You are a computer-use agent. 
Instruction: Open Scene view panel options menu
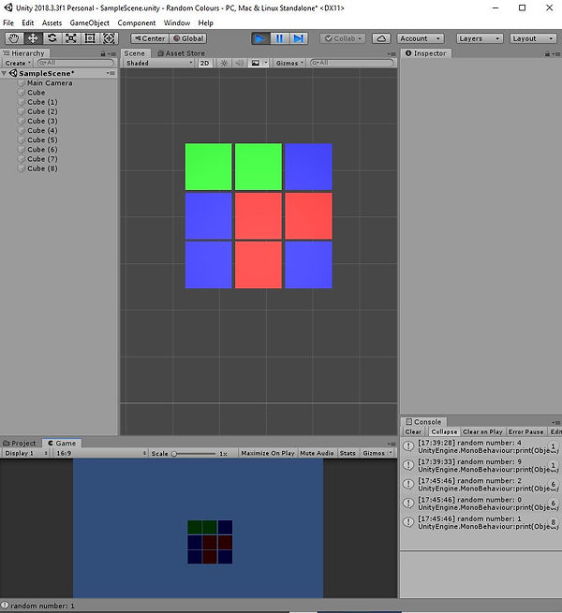click(392, 54)
